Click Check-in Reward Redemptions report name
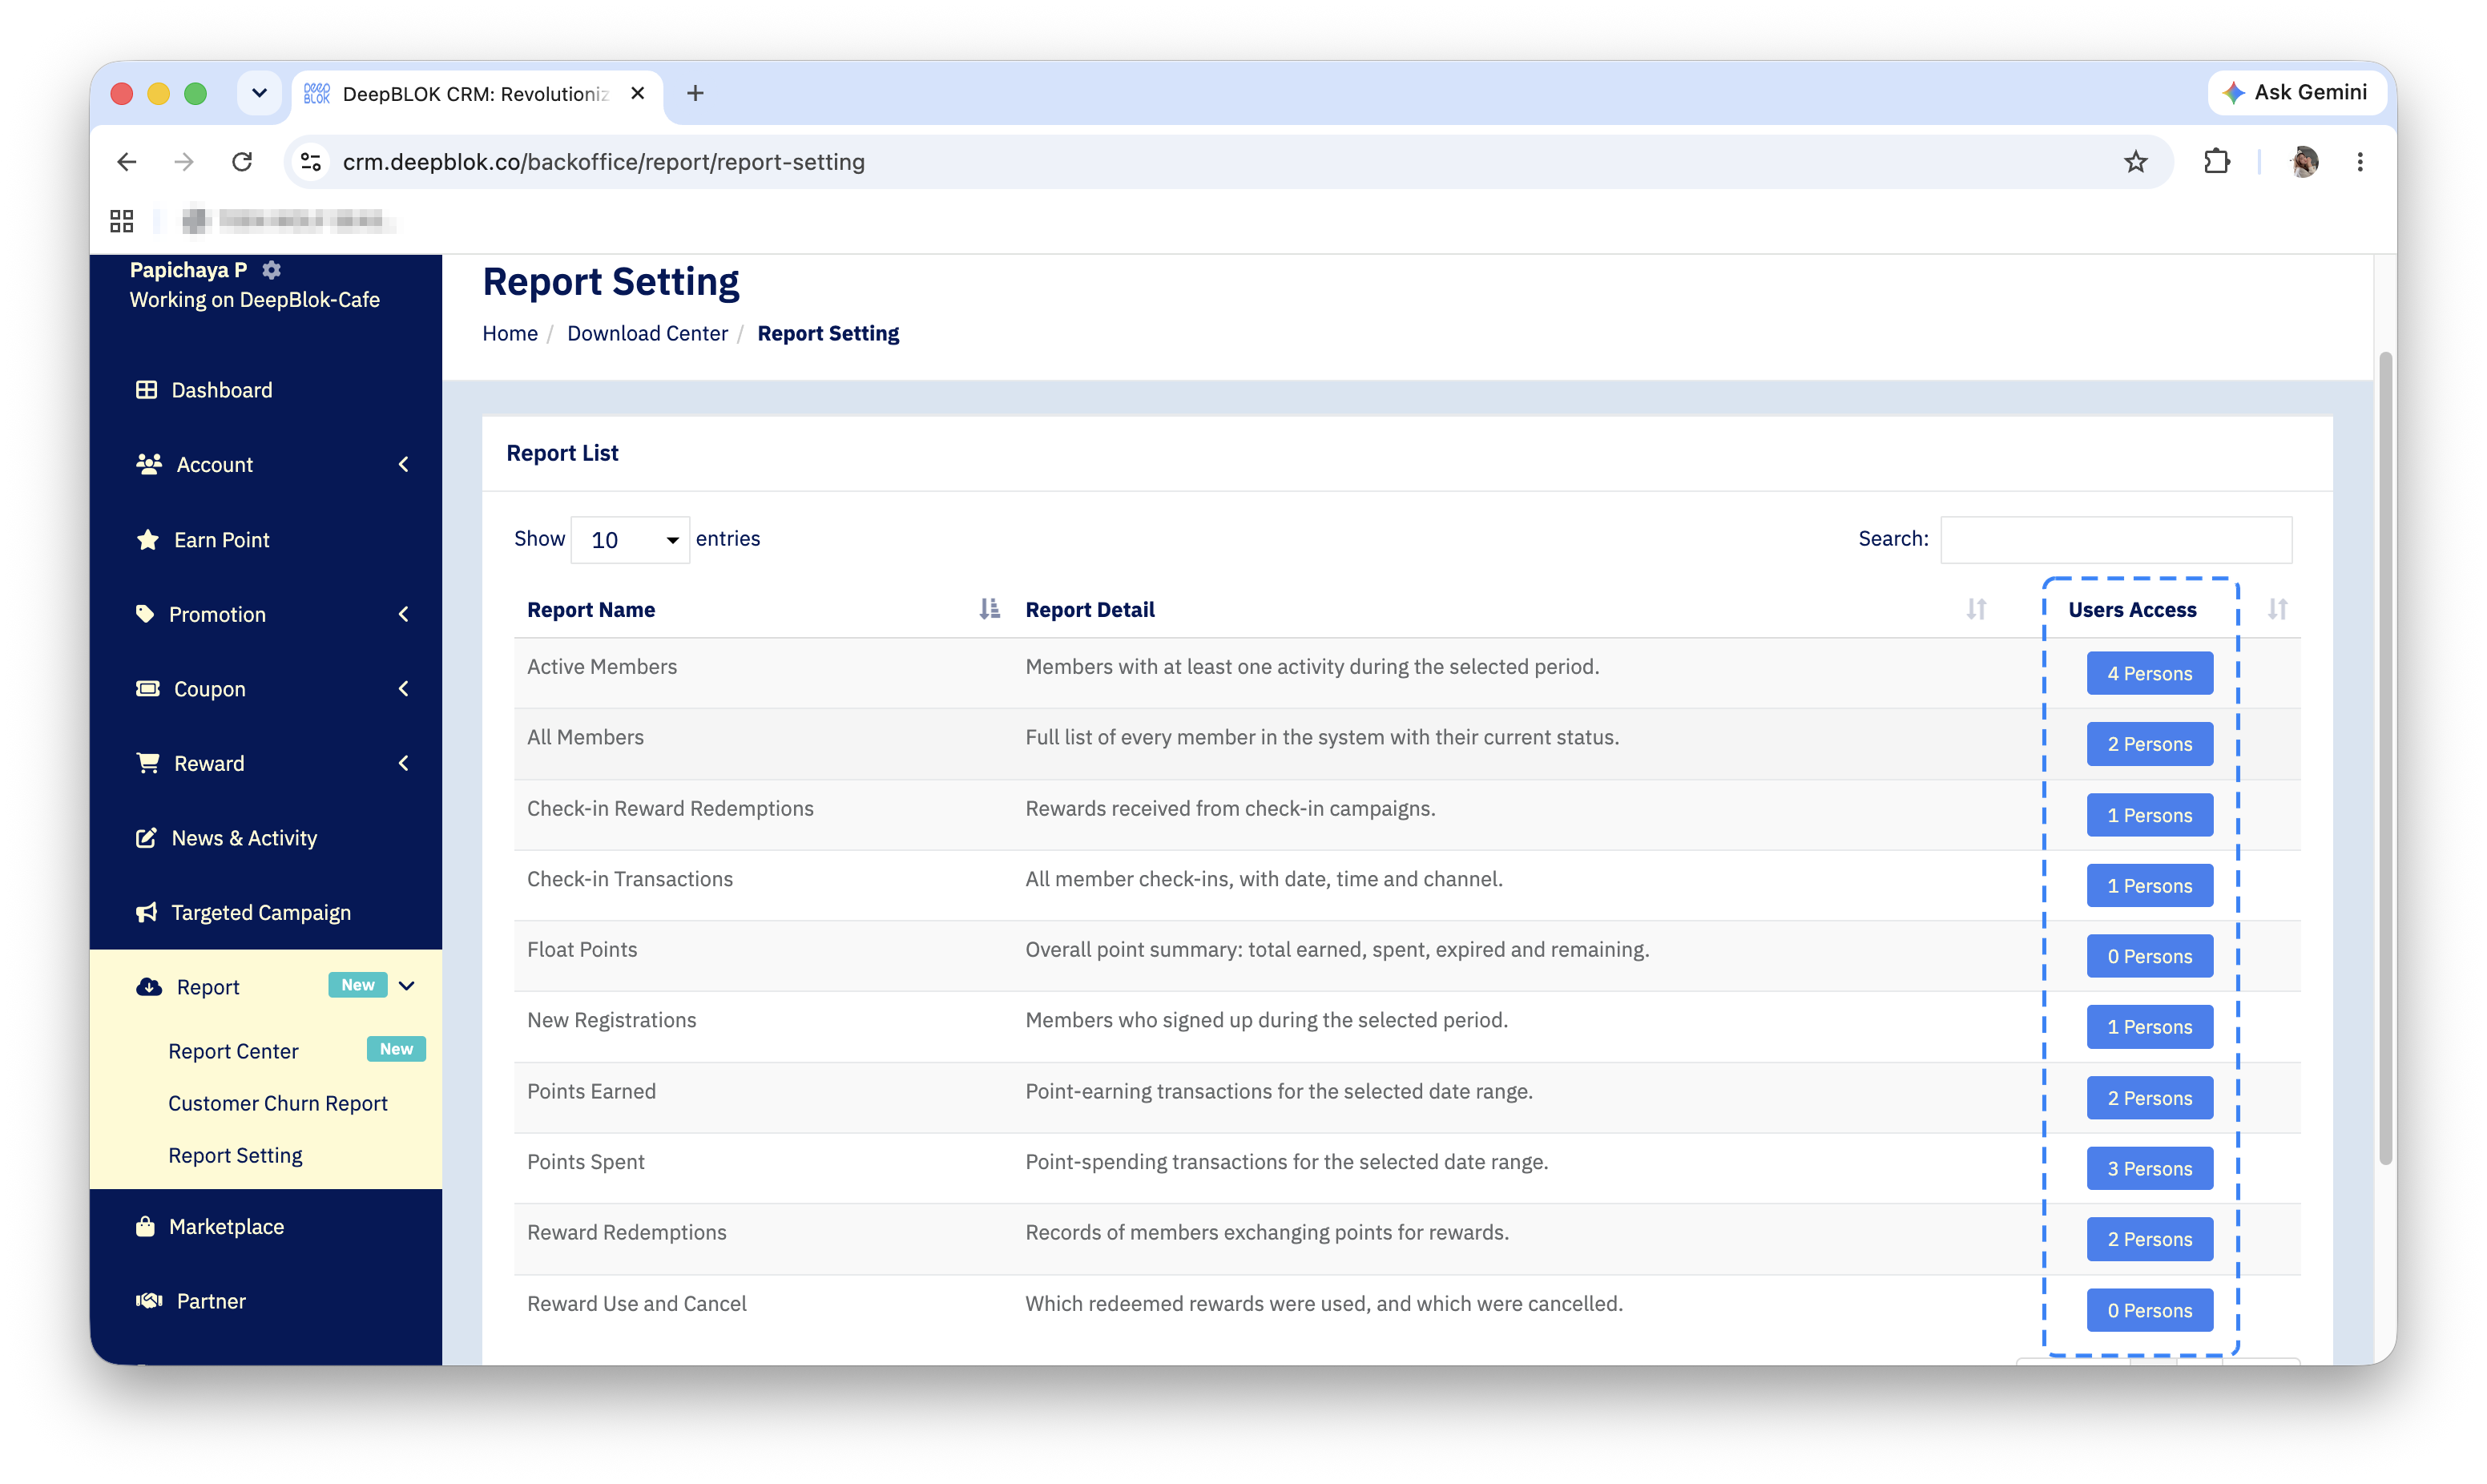The height and width of the screenshot is (1484, 2487). 670,808
